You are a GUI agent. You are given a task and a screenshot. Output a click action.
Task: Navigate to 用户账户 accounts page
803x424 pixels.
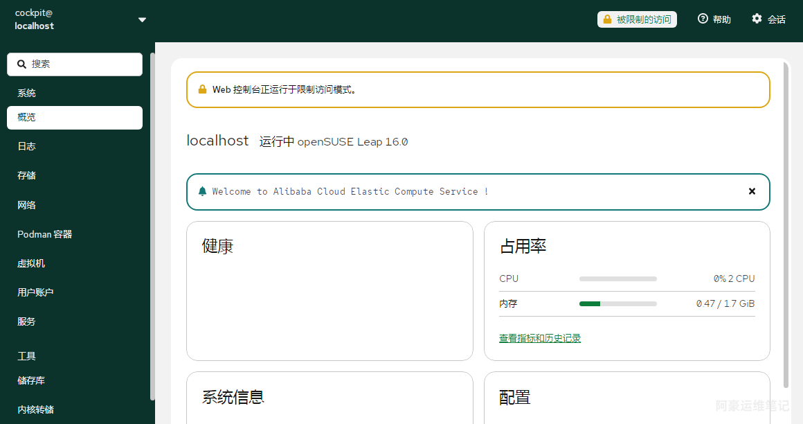(35, 292)
